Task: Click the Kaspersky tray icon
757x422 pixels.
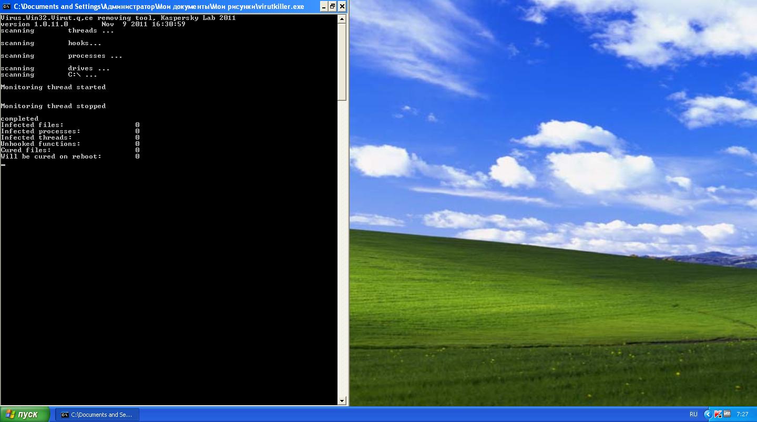Action: coord(718,414)
